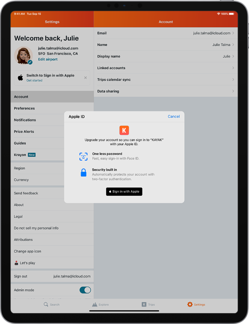The height and width of the screenshot is (324, 249).
Task: Dismiss the Switch to Sign in with Apple banner
Action: [x=85, y=78]
